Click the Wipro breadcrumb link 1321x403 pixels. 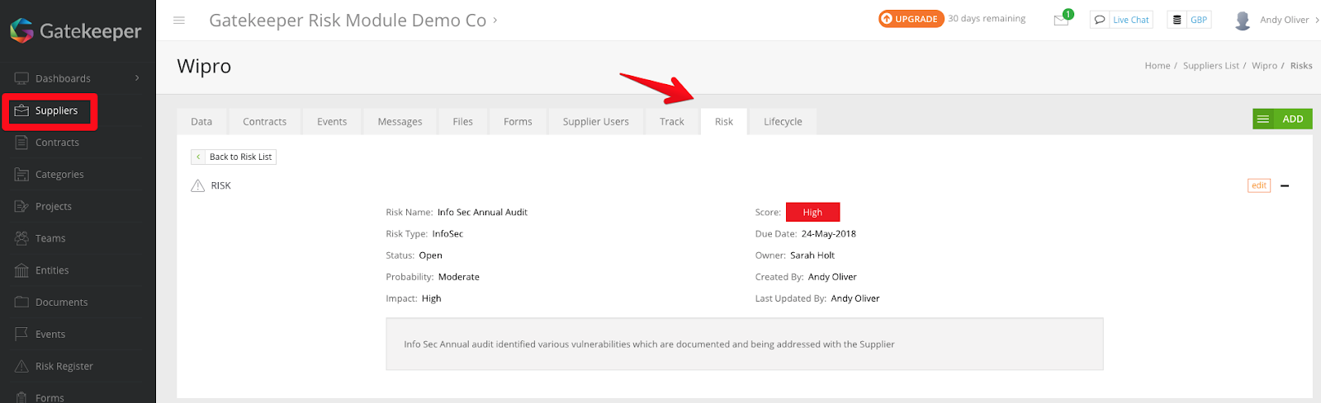(1264, 66)
